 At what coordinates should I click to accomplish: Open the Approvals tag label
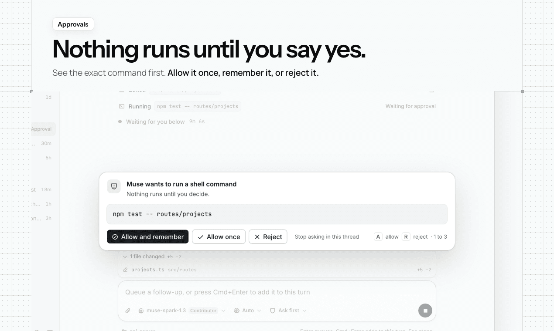pos(73,24)
